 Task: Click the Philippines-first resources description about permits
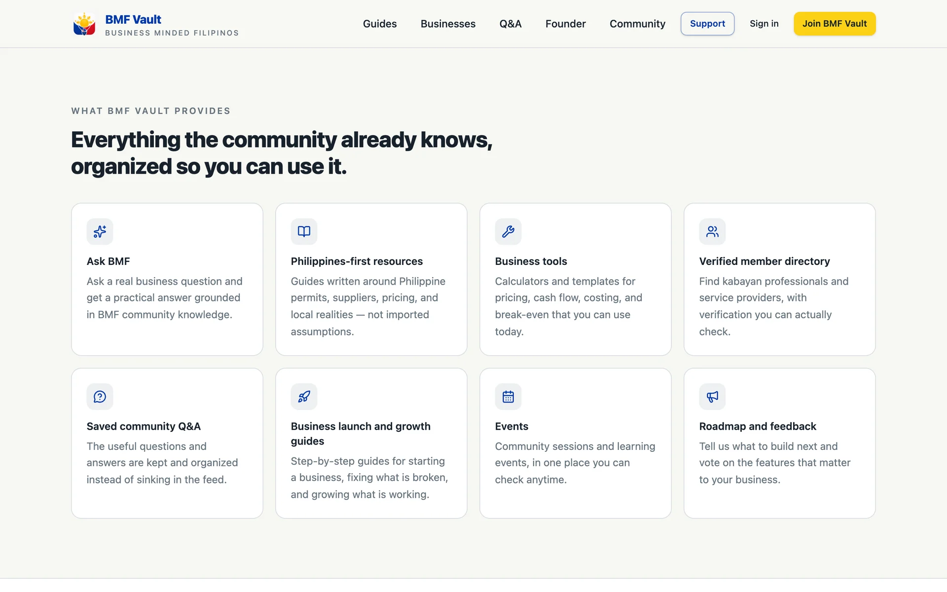[368, 306]
